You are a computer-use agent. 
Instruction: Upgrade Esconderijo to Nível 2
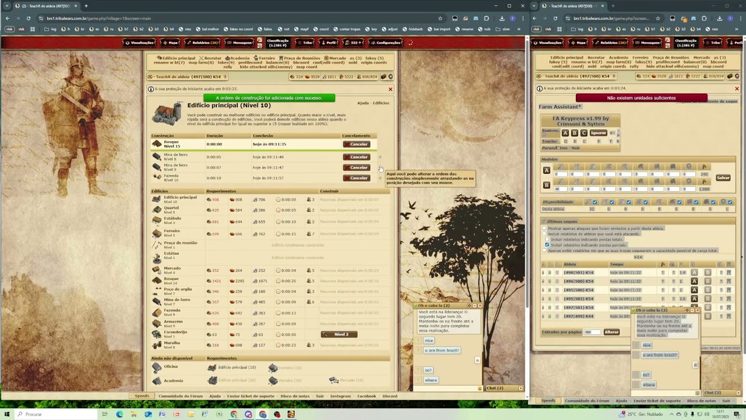(339, 334)
